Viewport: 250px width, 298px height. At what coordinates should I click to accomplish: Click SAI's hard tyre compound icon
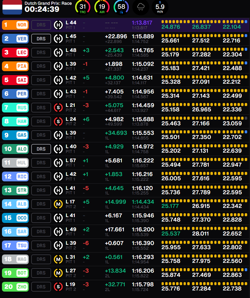[58, 80]
